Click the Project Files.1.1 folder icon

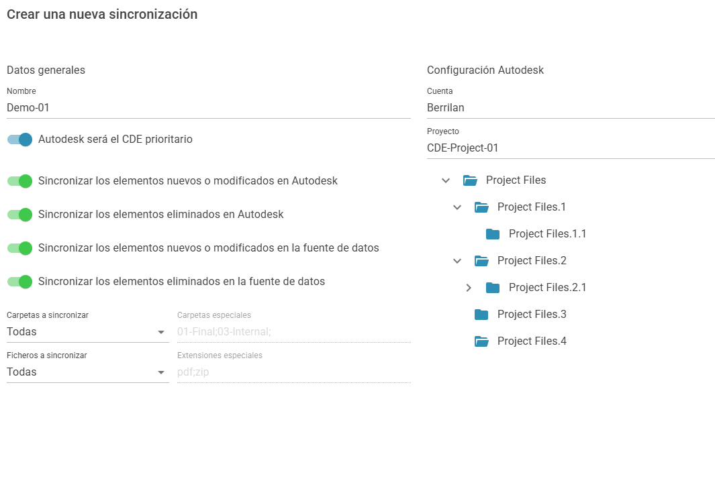point(493,234)
